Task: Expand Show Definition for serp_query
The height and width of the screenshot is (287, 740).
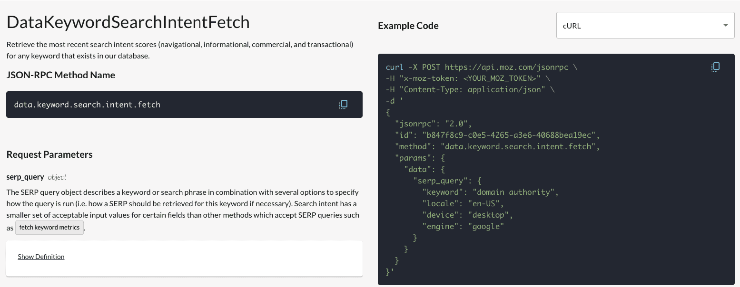Action: (x=41, y=257)
